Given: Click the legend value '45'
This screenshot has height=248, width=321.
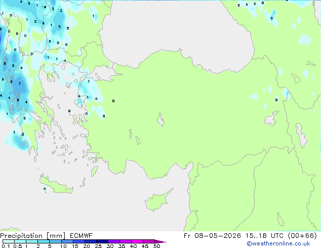Looking at the screenshot, I should point(145,246).
